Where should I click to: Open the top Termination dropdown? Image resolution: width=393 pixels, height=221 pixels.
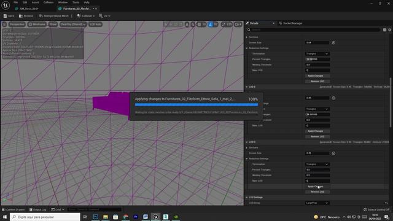(317, 53)
